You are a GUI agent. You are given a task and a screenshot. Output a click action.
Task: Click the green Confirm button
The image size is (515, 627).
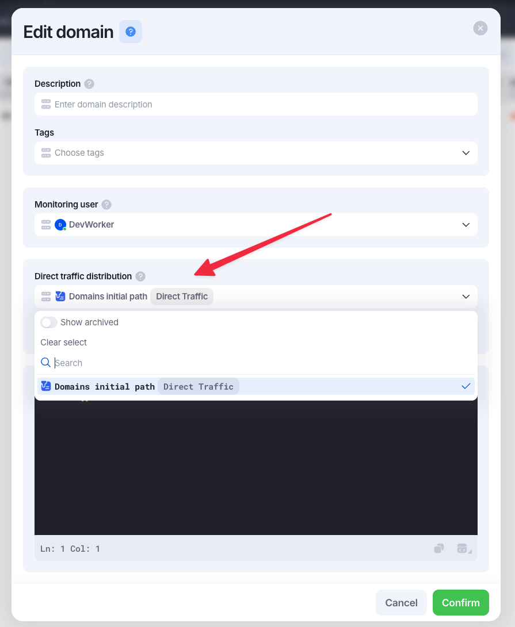460,603
